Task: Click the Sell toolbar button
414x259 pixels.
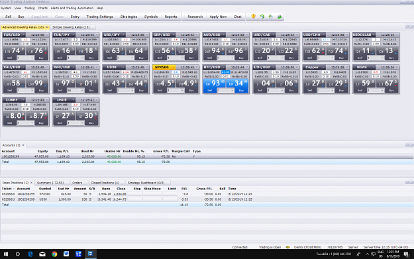Action: tap(8, 17)
